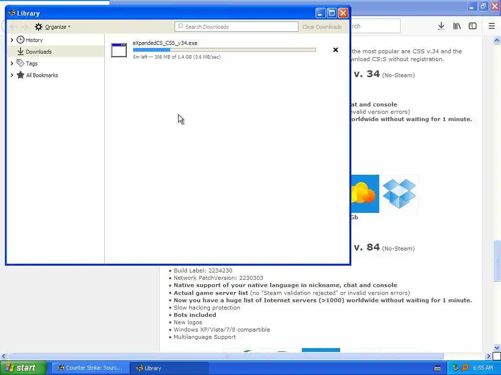
Task: Expand the History tree node
Action: coord(12,40)
